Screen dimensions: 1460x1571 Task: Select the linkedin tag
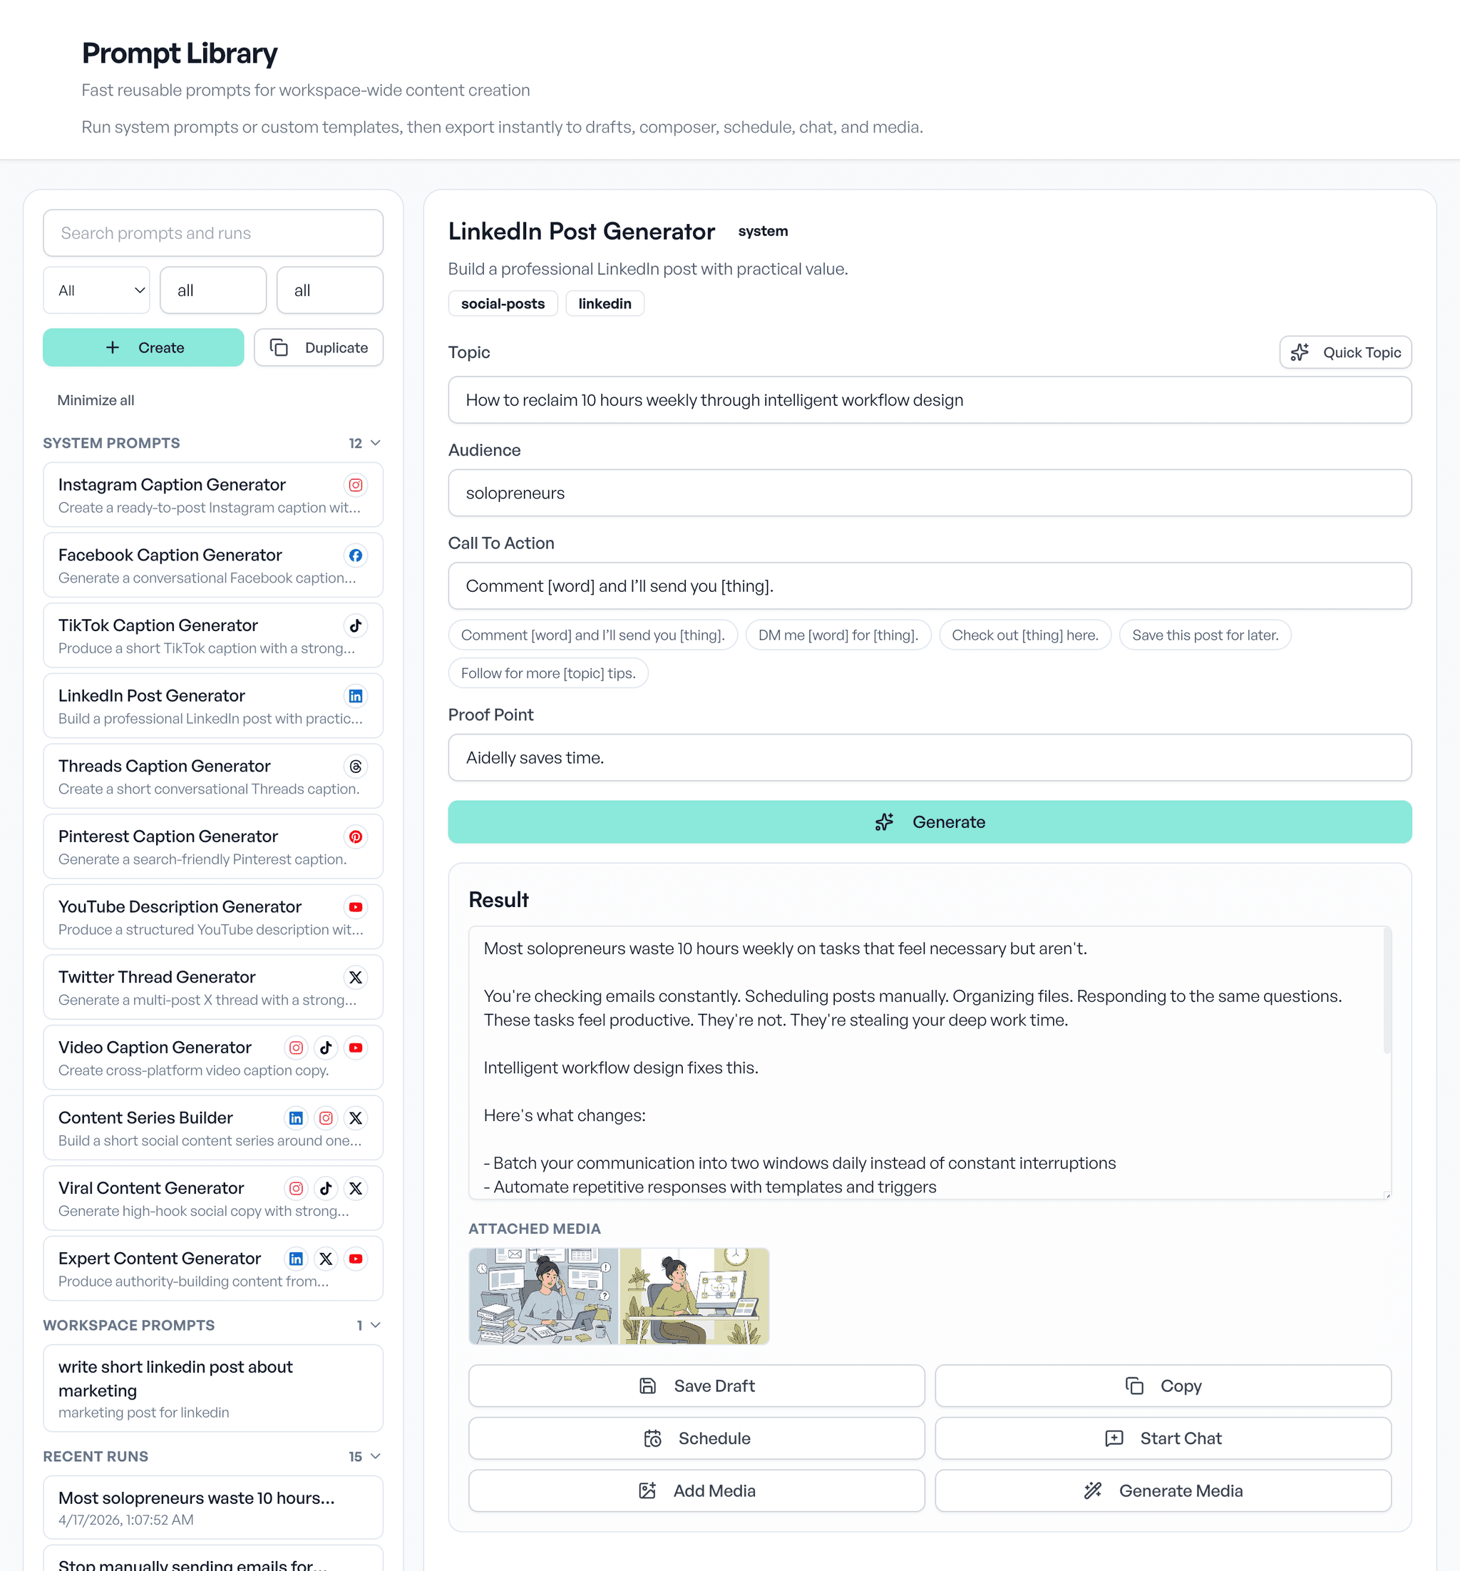click(x=604, y=302)
